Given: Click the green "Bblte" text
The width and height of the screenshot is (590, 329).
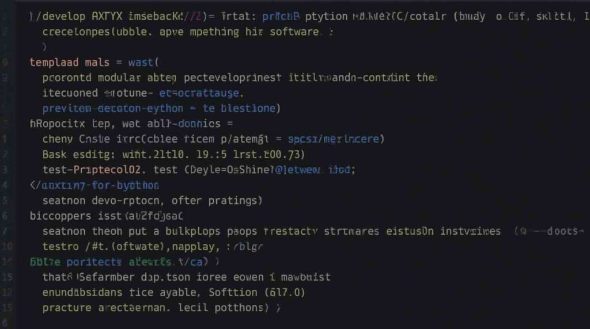Looking at the screenshot, I should pyautogui.click(x=44, y=262).
